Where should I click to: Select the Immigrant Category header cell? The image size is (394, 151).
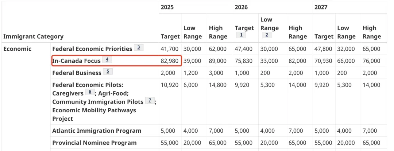pyautogui.click(x=33, y=36)
